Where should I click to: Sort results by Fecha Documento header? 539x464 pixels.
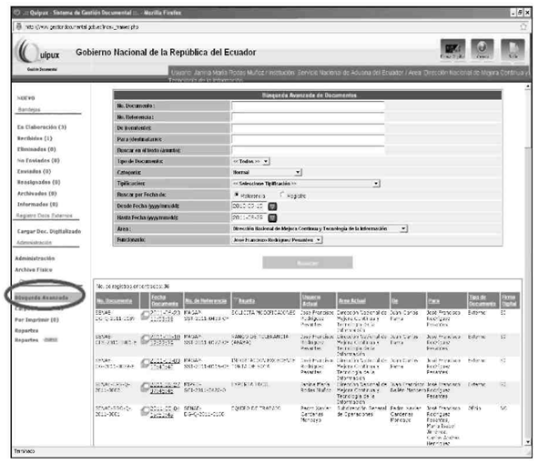(x=165, y=300)
